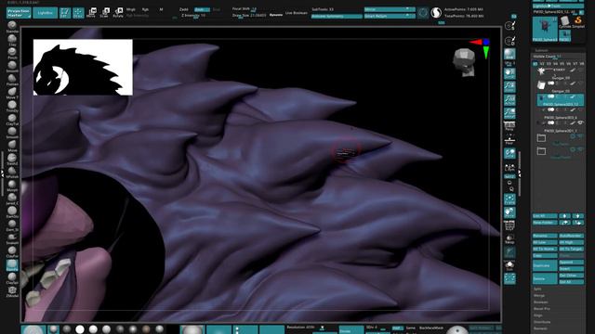Expand the Align section
Screen dimensions: 595x334
coord(538,315)
